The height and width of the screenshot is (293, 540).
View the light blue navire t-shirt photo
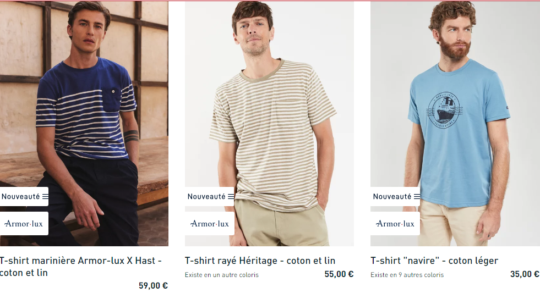pos(455,124)
